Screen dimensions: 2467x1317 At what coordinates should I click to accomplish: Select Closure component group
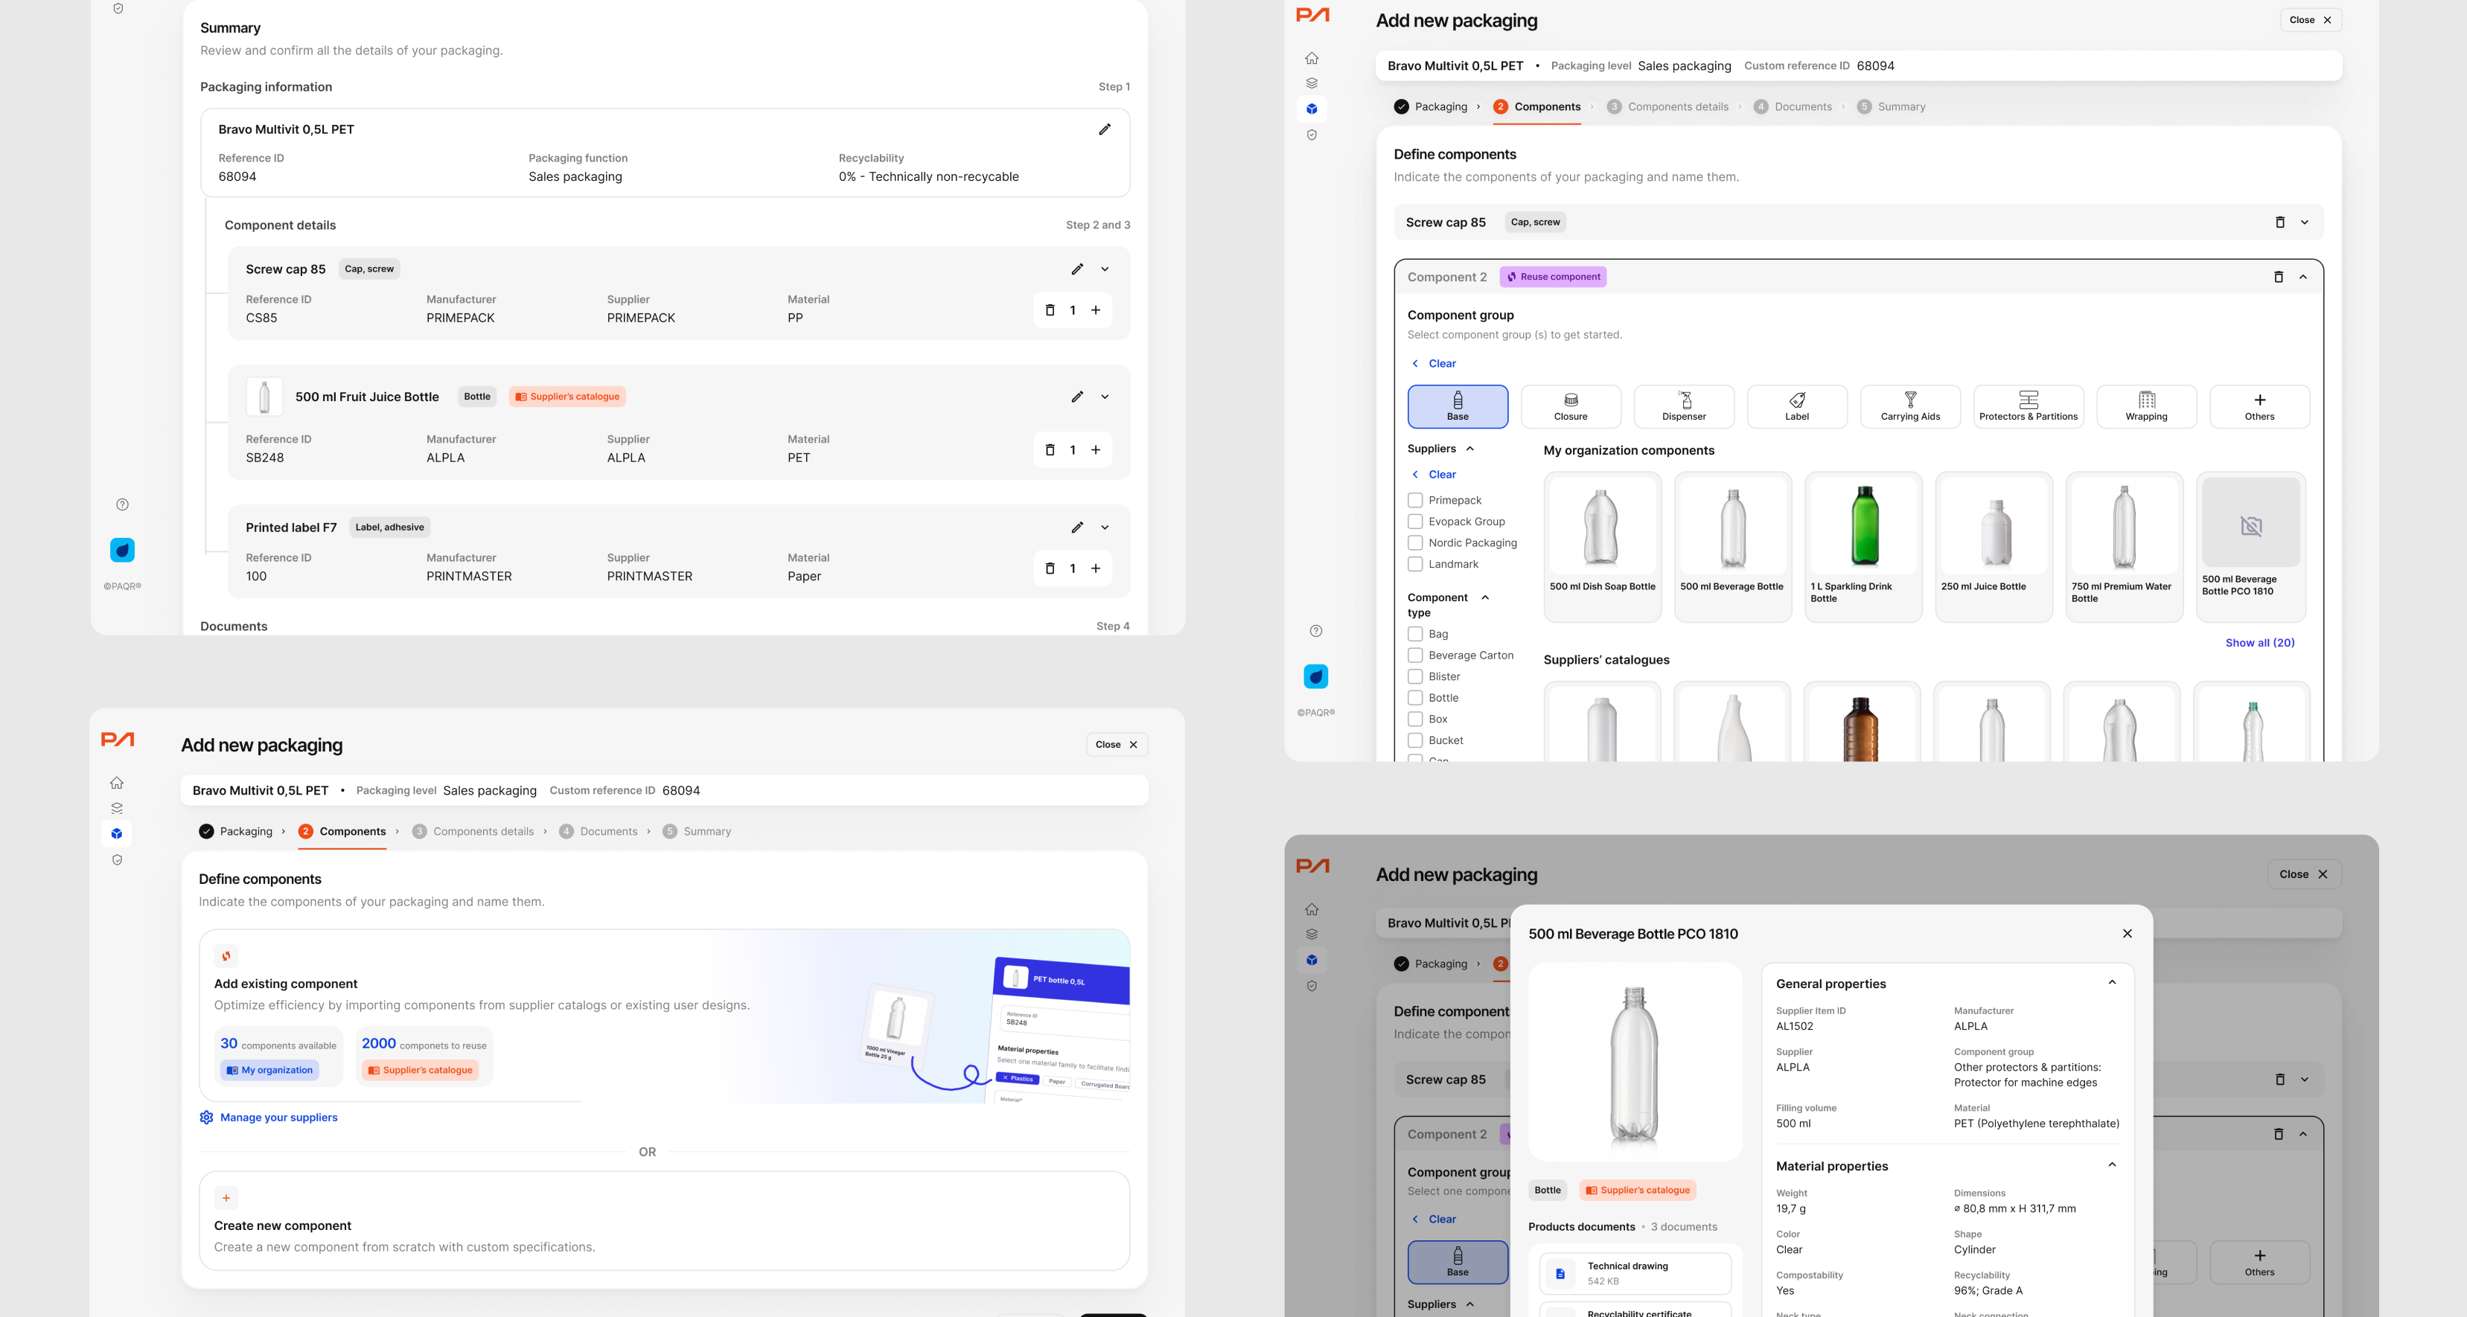(x=1571, y=407)
